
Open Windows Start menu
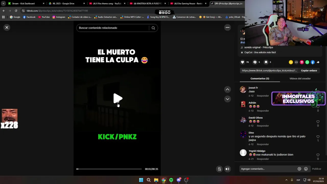(x=141, y=180)
